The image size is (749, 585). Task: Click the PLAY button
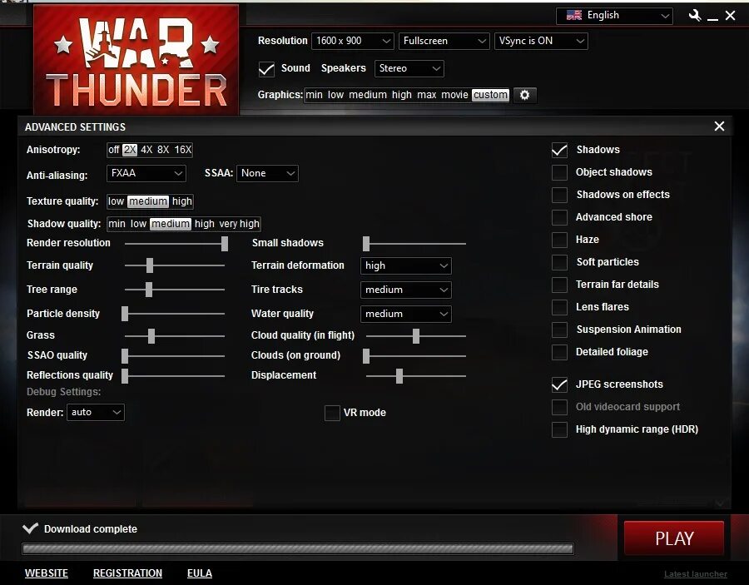pyautogui.click(x=674, y=538)
